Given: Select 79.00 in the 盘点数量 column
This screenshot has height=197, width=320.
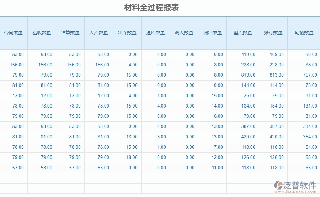Looking at the screenshot, I should point(249,116).
